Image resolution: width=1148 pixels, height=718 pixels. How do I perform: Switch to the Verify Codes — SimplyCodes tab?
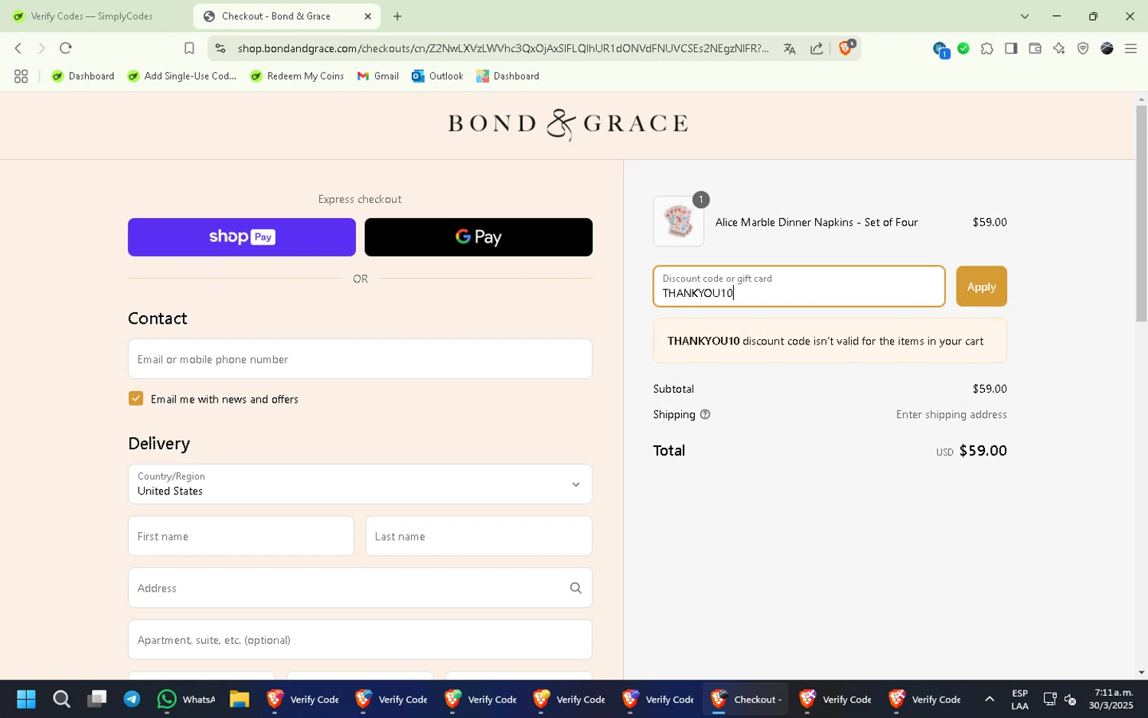point(92,16)
